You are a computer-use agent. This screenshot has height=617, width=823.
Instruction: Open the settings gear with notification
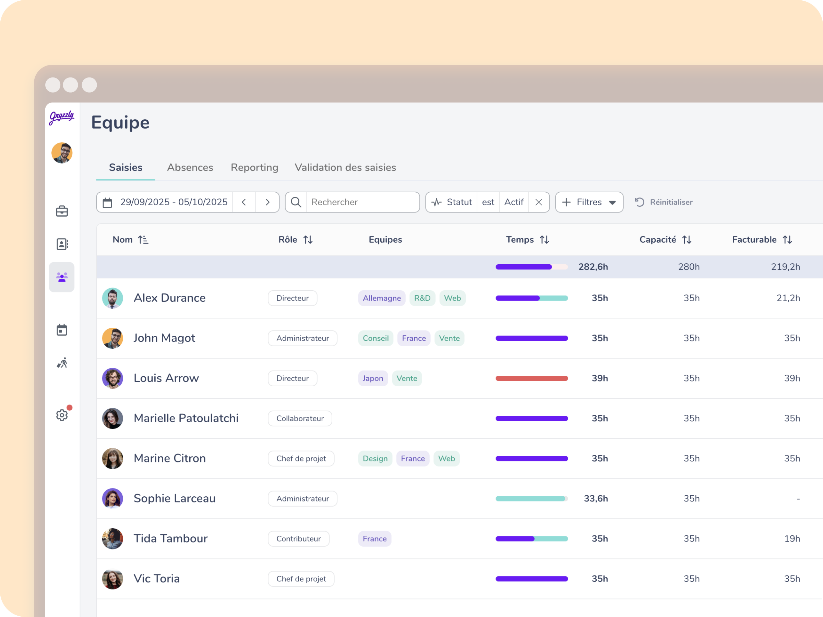[62, 415]
